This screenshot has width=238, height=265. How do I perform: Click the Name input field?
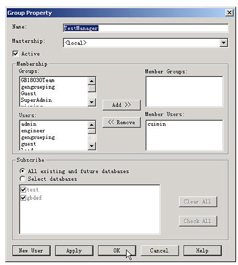[x=145, y=28]
